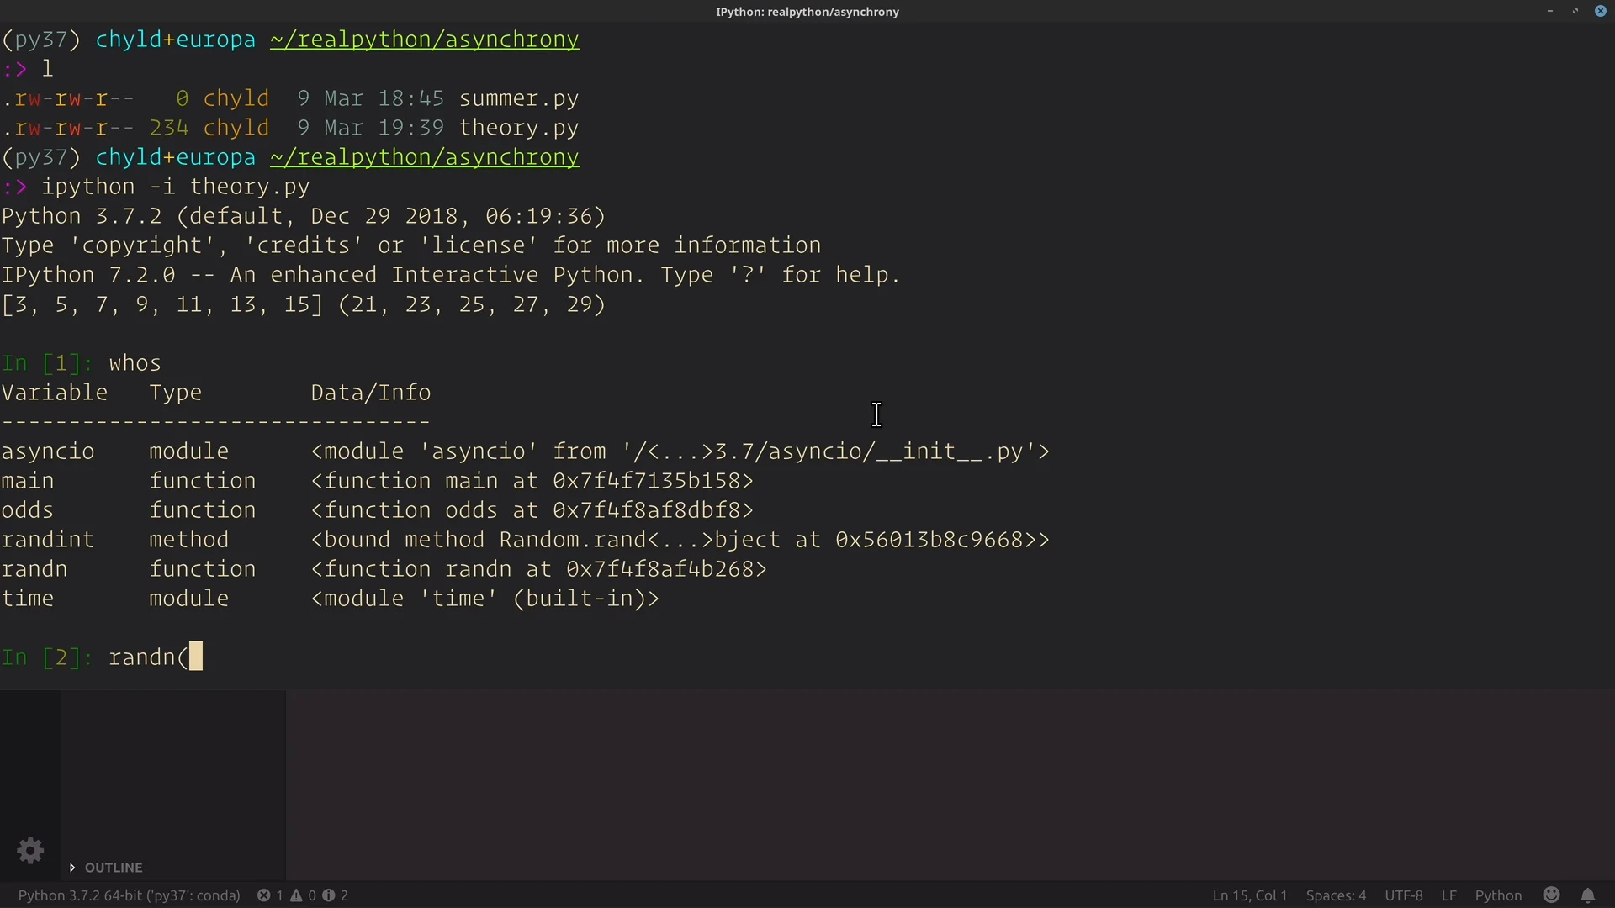Change indentation via Spaces: 4
Image resolution: width=1615 pixels, height=908 pixels.
click(1336, 895)
